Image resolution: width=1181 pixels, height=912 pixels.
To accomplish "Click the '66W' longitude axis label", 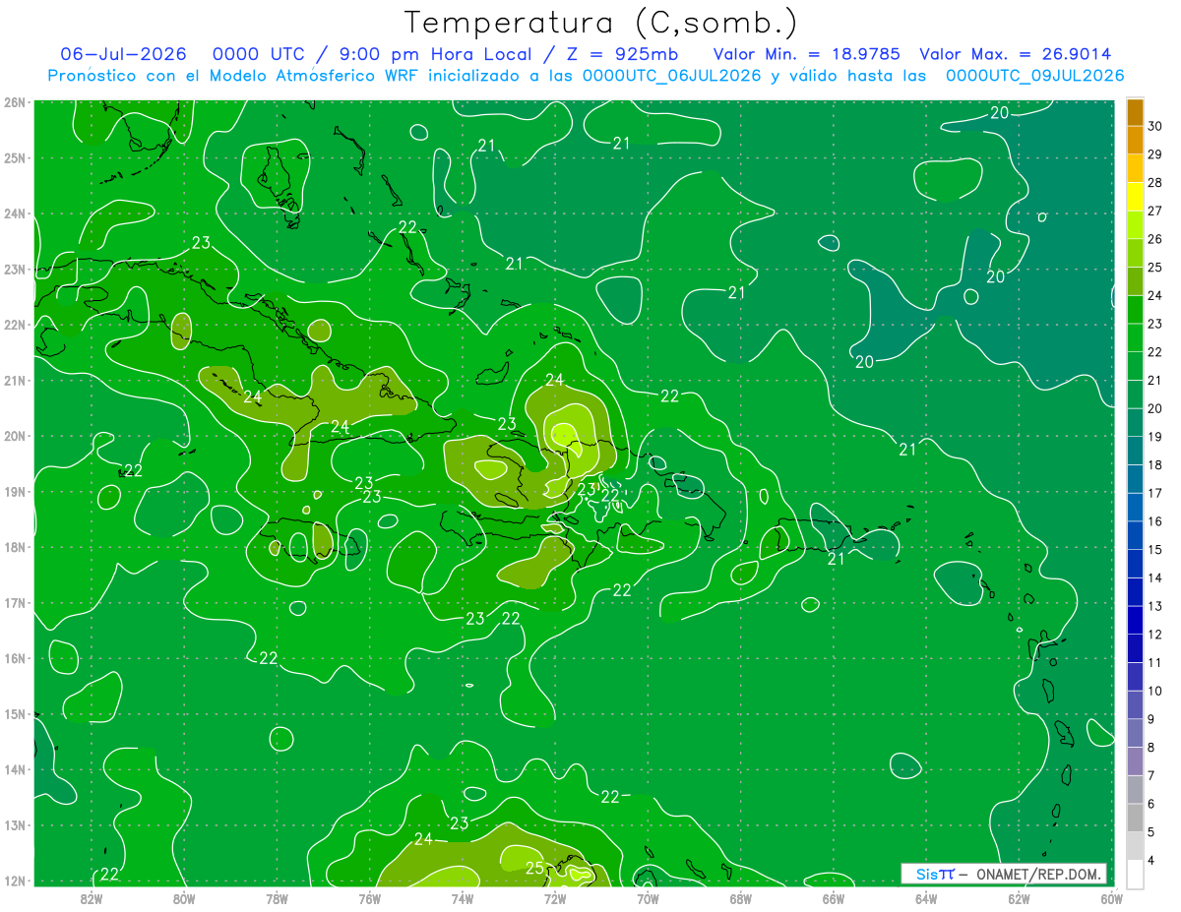I will [834, 897].
